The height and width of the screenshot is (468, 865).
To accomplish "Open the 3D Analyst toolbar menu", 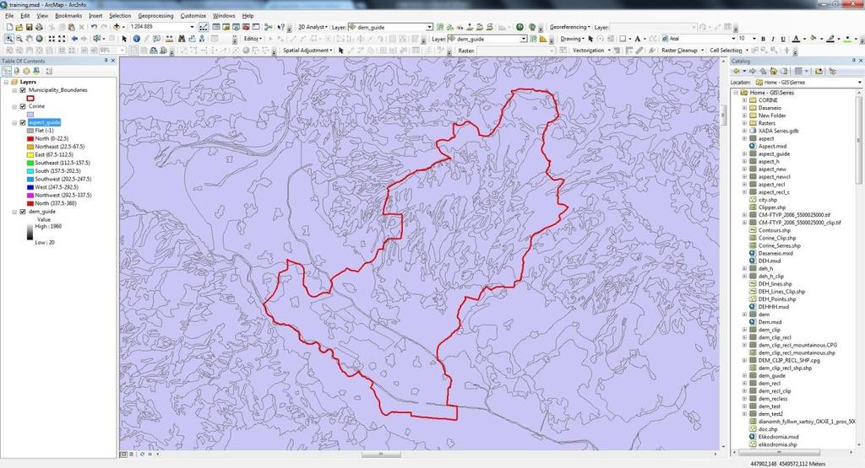I will pyautogui.click(x=313, y=27).
